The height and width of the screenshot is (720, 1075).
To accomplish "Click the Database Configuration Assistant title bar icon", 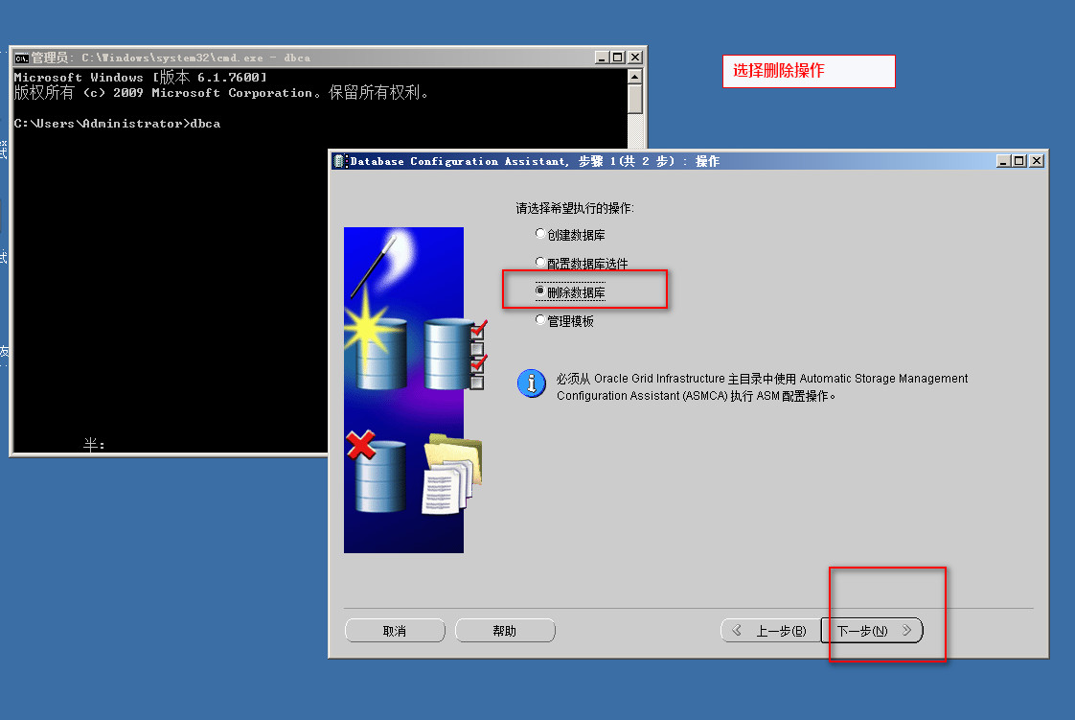I will [x=339, y=161].
